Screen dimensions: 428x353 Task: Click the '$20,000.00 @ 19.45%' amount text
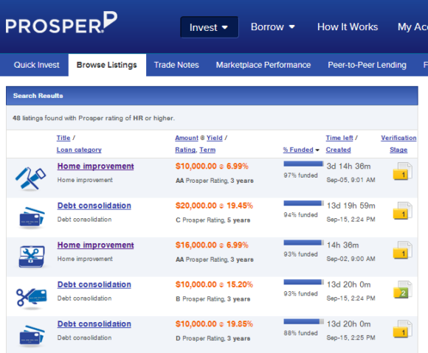point(214,206)
